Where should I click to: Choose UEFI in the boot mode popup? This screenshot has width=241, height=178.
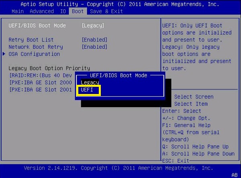tap(87, 90)
